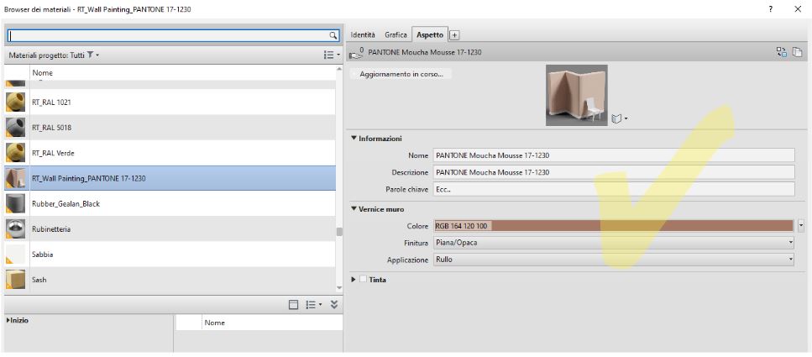Screen dimensions: 812x357
Task: Click the search magnifier icon
Action: pyautogui.click(x=333, y=35)
